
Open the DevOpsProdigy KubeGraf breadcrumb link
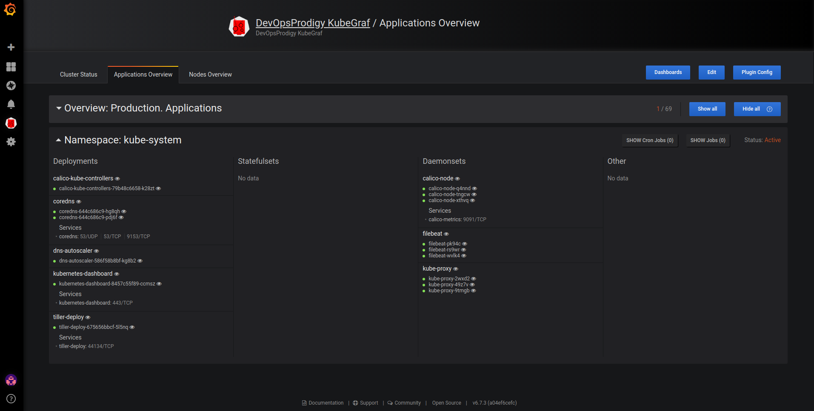coord(313,23)
